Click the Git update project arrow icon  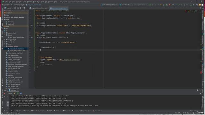[x=176, y=5]
